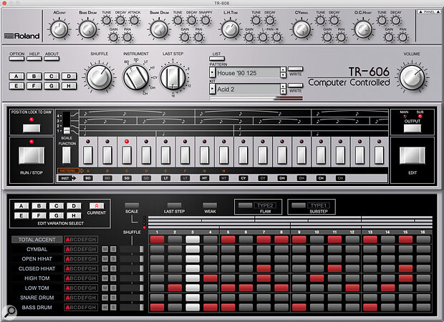Click the Low/High Tom level knob
Image resolution: width=444 pixels, height=322 pixels.
[x=230, y=29]
